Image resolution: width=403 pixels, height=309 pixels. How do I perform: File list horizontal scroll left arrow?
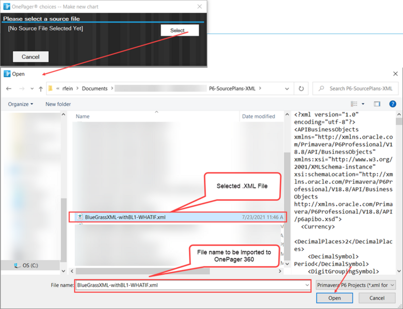coord(72,271)
